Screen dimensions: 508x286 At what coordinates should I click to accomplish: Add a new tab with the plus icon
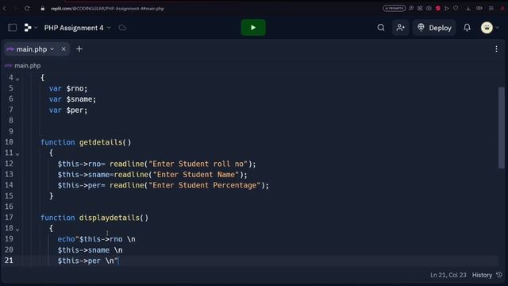tap(79, 49)
